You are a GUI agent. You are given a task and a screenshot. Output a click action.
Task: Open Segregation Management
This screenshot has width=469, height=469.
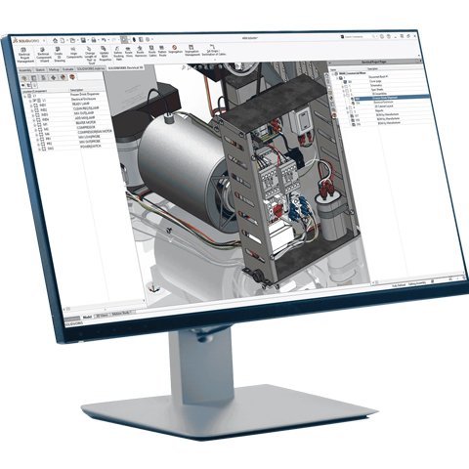pos(192,51)
